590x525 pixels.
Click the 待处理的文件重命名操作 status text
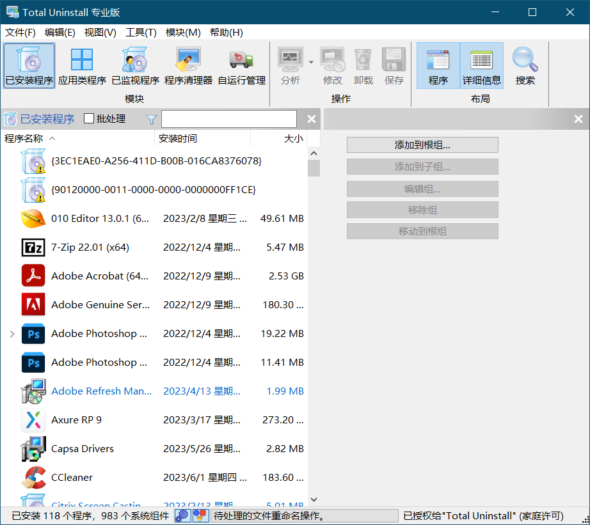(269, 515)
